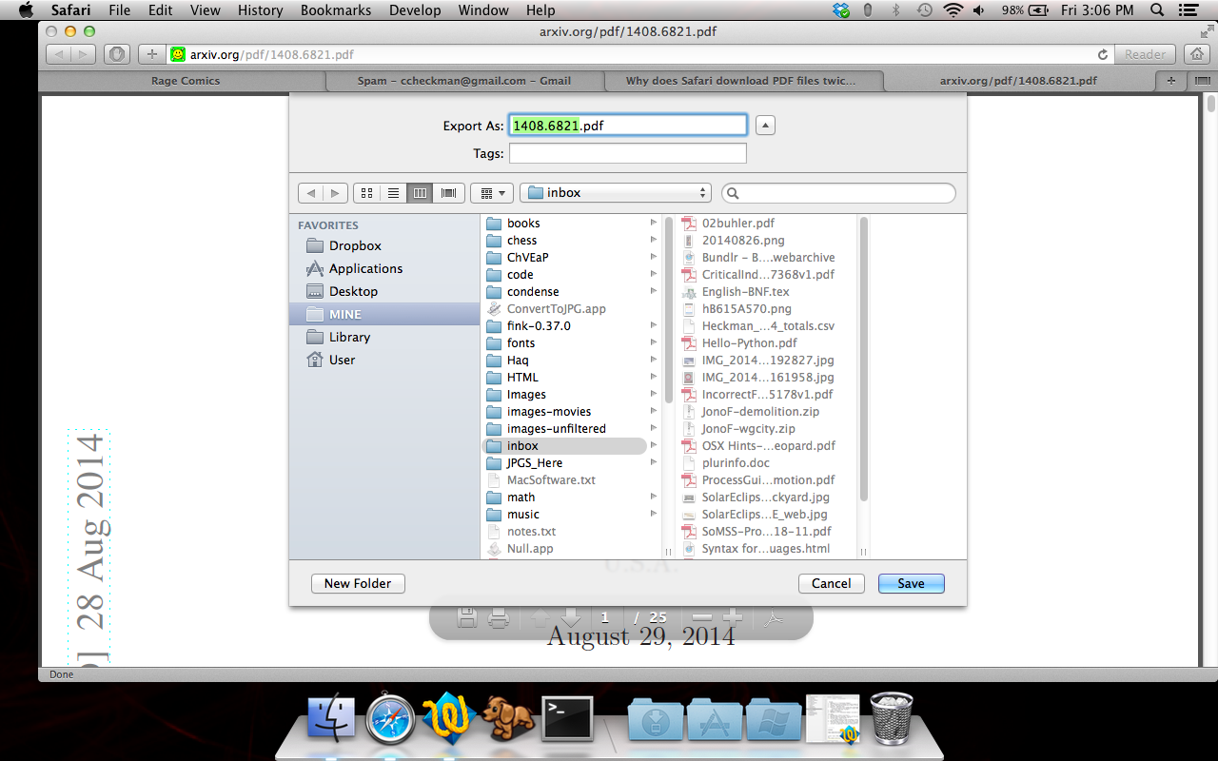Screen dimensions: 1218x761
Task: Click the New Folder button
Action: pyautogui.click(x=358, y=583)
